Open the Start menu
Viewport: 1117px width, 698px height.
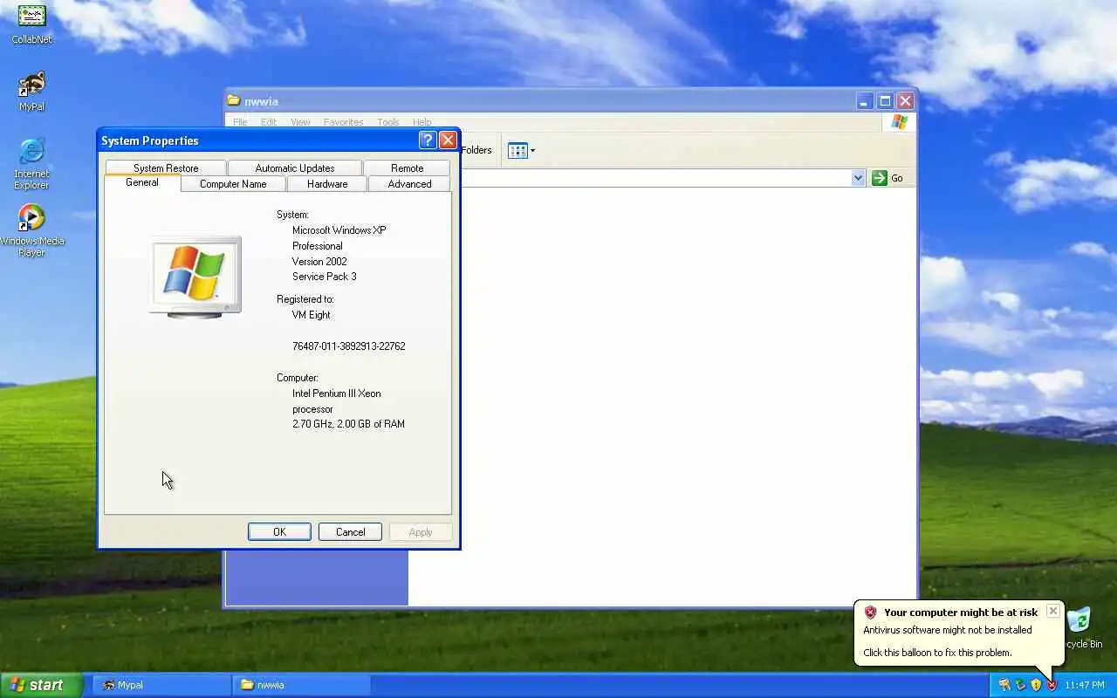(x=41, y=685)
